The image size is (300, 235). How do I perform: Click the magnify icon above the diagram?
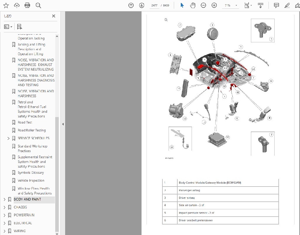(x=166, y=20)
